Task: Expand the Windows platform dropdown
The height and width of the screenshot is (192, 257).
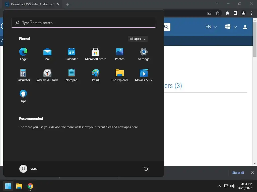Action: (x=231, y=27)
